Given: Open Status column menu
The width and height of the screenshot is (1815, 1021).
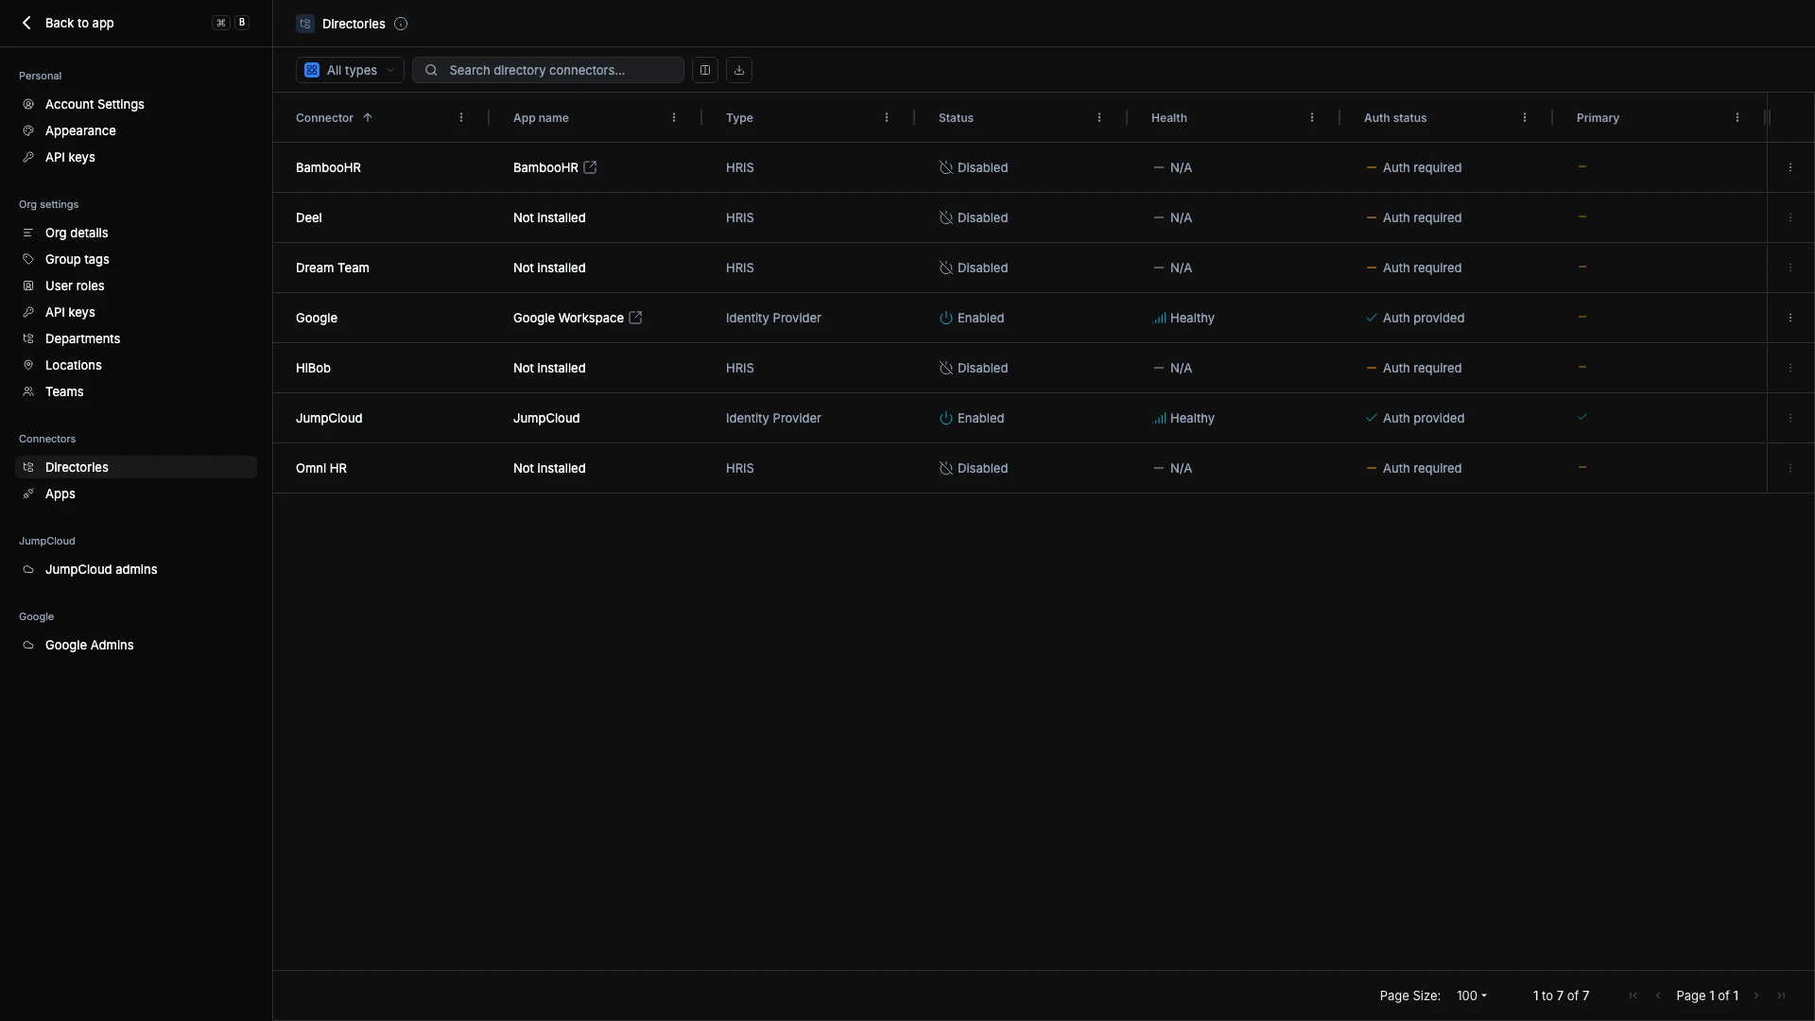Looking at the screenshot, I should 1099,118.
